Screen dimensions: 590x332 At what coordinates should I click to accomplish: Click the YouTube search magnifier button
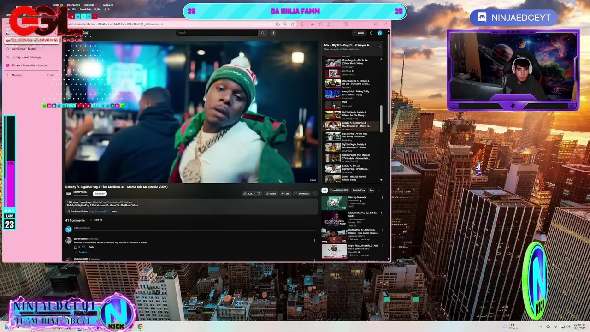pyautogui.click(x=263, y=33)
